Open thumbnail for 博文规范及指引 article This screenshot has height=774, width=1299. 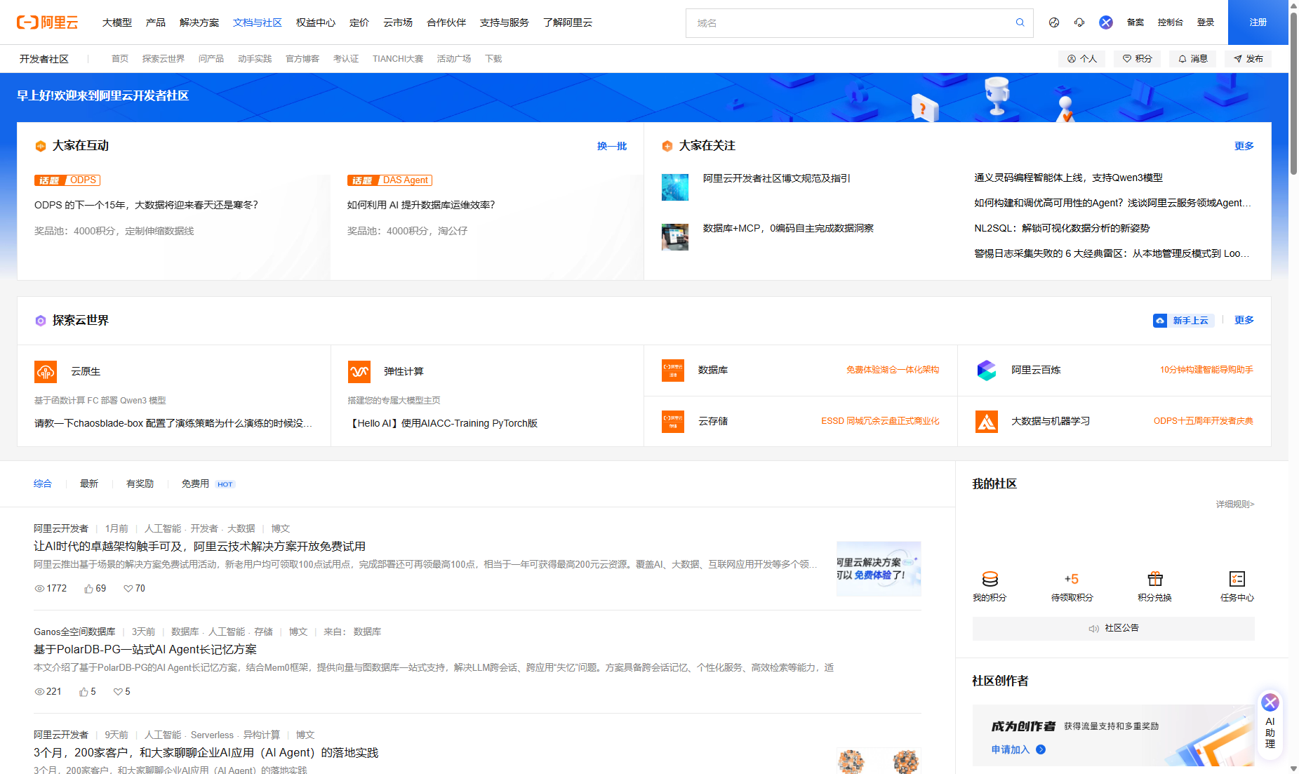[x=675, y=187]
